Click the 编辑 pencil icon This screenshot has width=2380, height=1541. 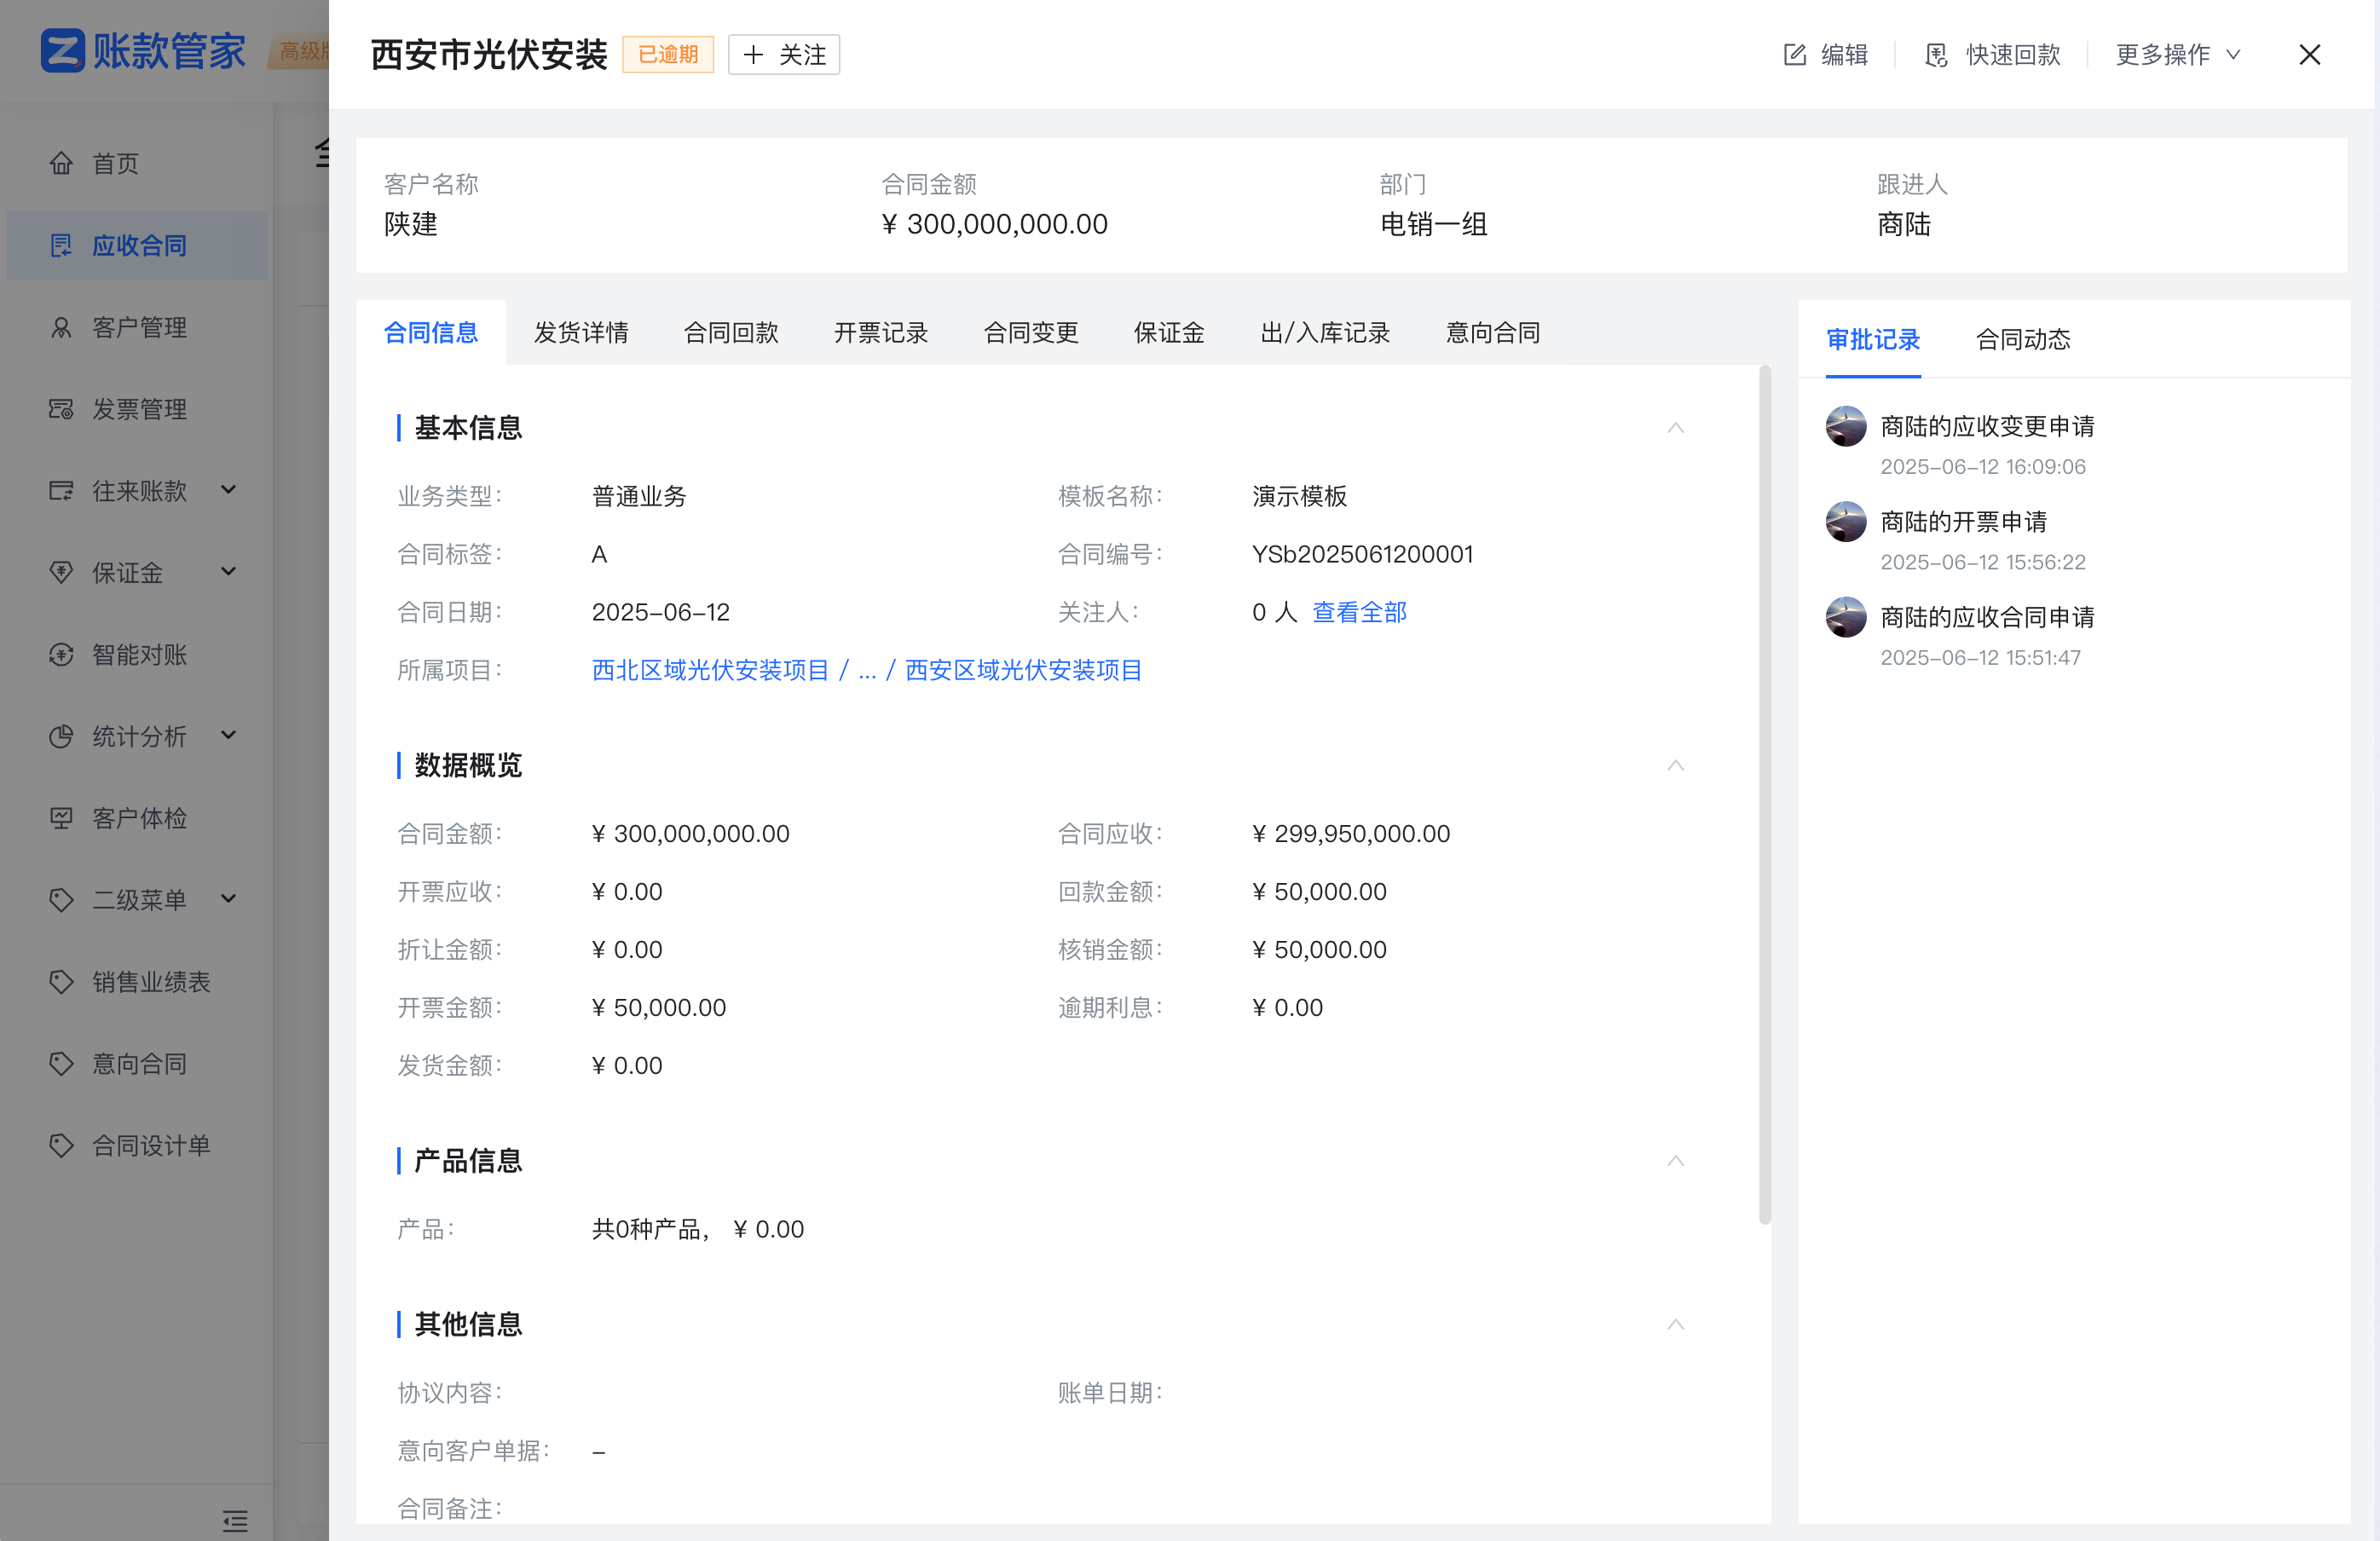click(1795, 54)
